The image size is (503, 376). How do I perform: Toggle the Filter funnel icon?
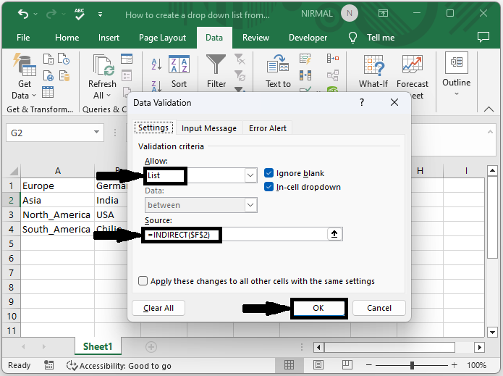coord(216,64)
